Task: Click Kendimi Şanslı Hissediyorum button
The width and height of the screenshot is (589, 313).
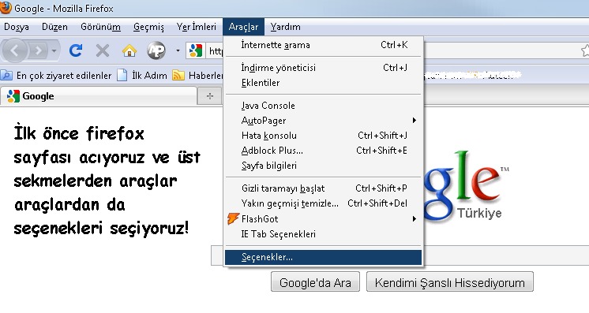Action: [x=449, y=281]
